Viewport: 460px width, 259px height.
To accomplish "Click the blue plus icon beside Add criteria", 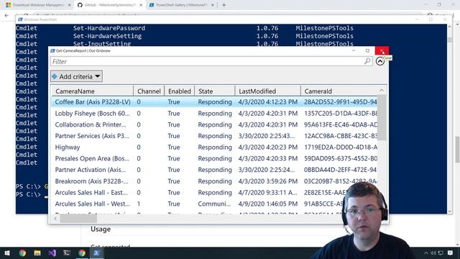I will pyautogui.click(x=55, y=77).
